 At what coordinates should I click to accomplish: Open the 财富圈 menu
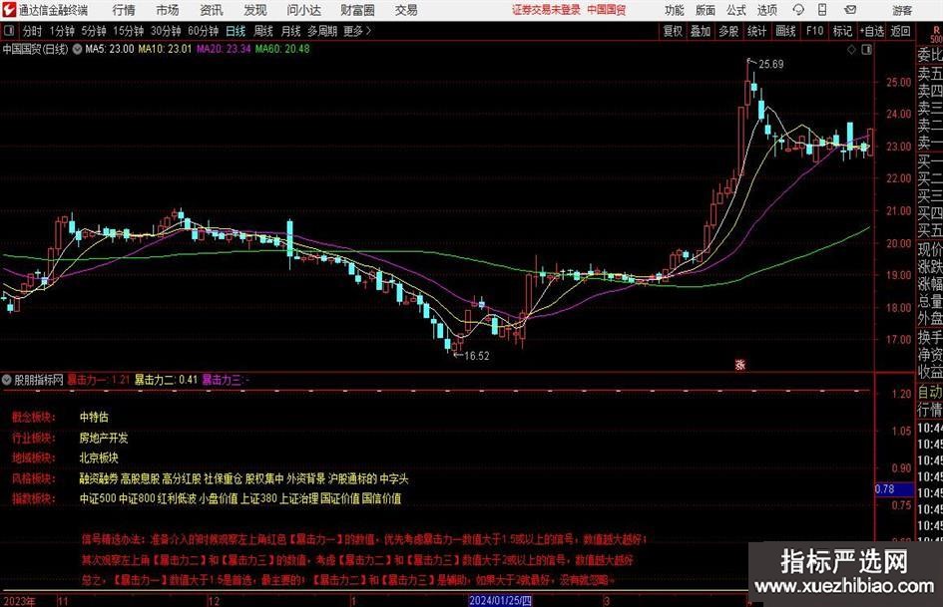pos(357,10)
